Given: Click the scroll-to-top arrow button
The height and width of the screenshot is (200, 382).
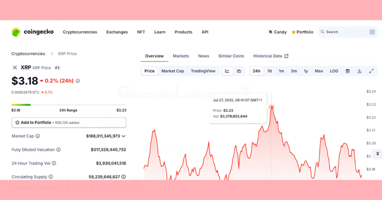Looking at the screenshot, I should (378, 154).
